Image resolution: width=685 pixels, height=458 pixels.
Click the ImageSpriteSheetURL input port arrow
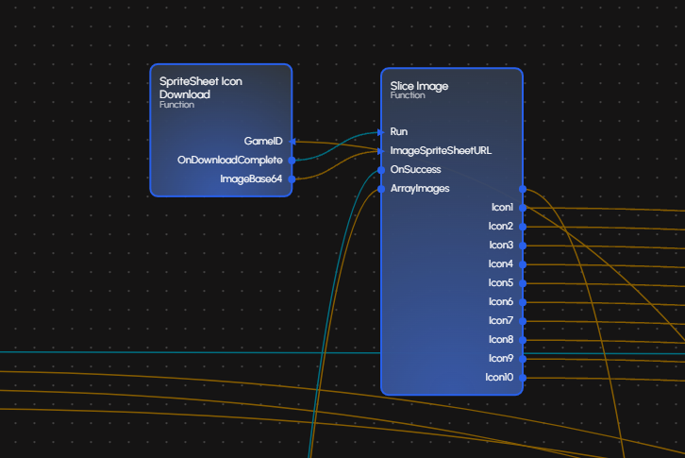pos(380,151)
